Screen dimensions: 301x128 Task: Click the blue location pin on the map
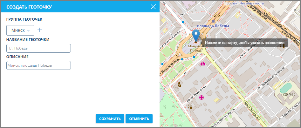[196, 35]
